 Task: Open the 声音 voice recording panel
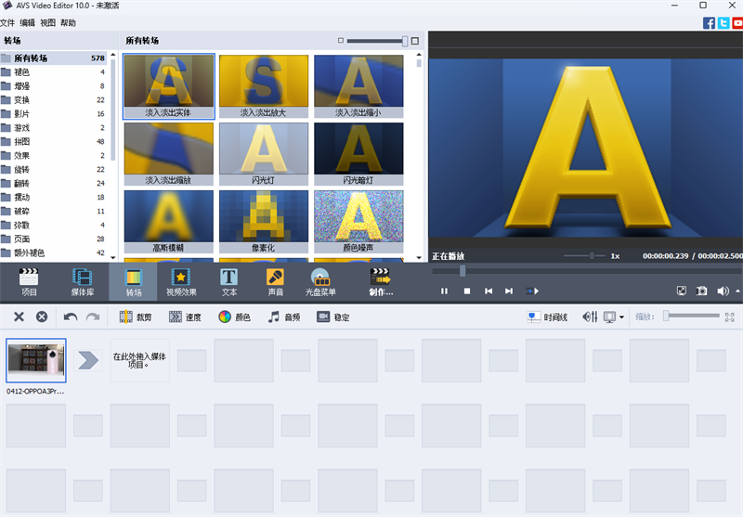(275, 281)
